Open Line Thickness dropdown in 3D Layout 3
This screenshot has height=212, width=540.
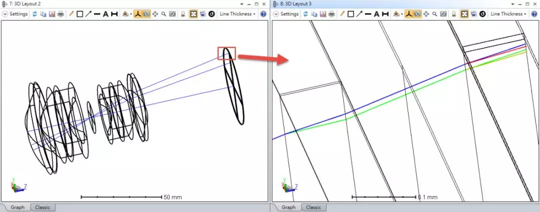509,14
